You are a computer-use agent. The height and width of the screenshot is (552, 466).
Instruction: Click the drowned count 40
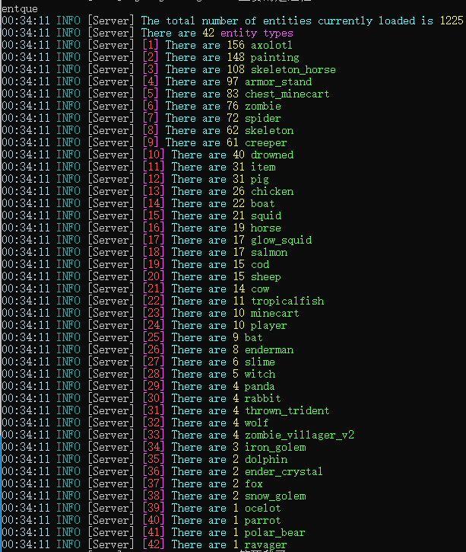pyautogui.click(x=239, y=155)
